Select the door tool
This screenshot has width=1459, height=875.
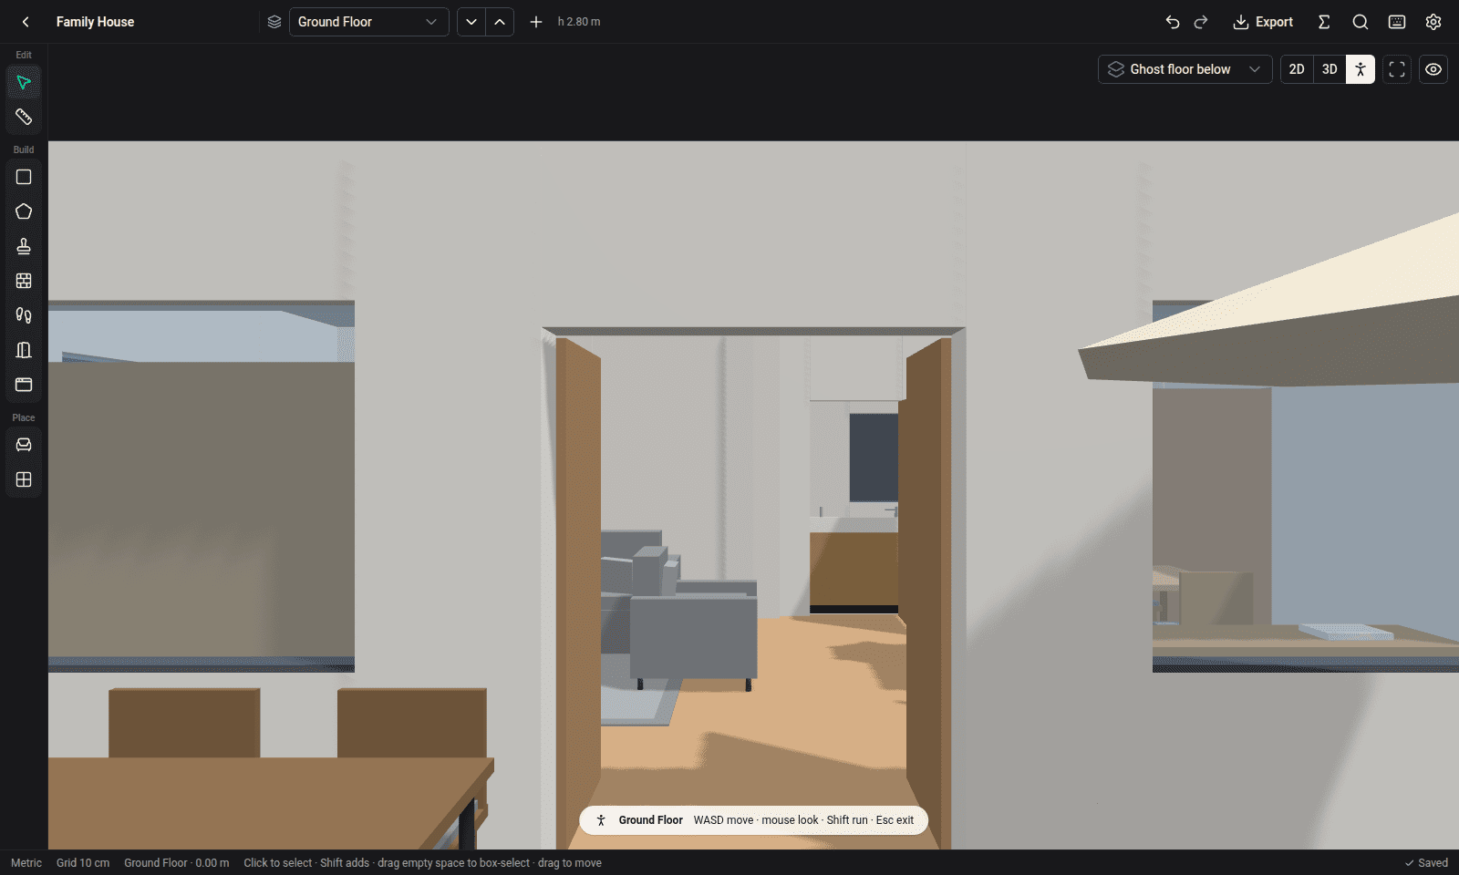tap(24, 350)
